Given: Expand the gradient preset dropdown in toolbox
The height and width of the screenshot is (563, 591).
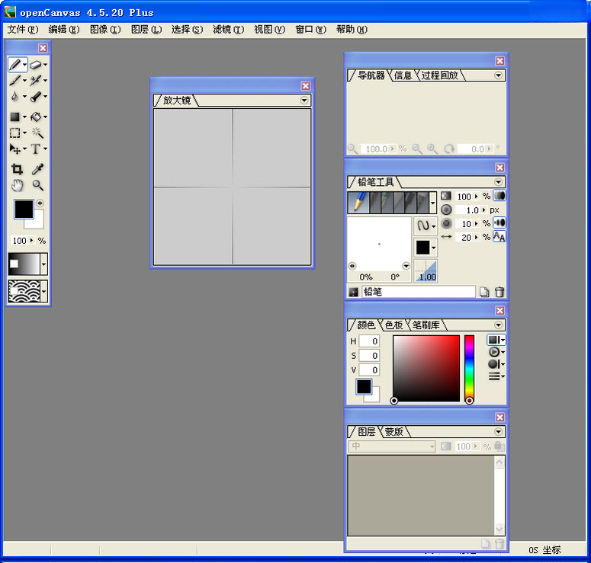Looking at the screenshot, I should tap(43, 264).
